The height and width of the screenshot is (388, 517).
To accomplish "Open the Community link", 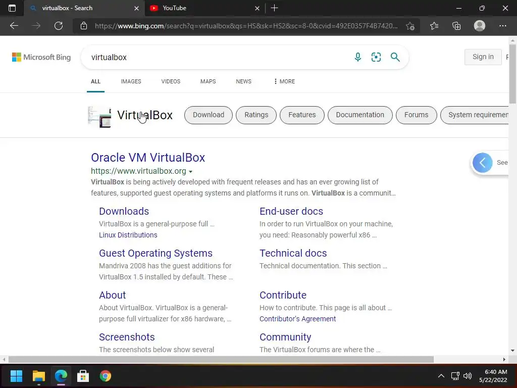I will [x=285, y=337].
